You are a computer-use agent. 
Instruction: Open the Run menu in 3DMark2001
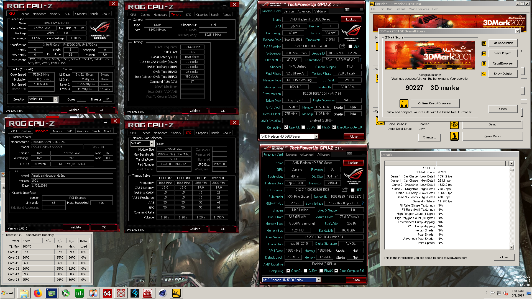point(390,9)
